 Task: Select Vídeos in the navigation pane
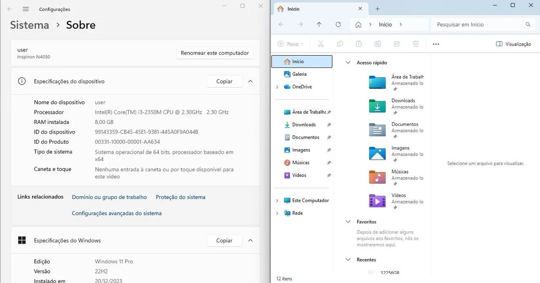click(302, 175)
